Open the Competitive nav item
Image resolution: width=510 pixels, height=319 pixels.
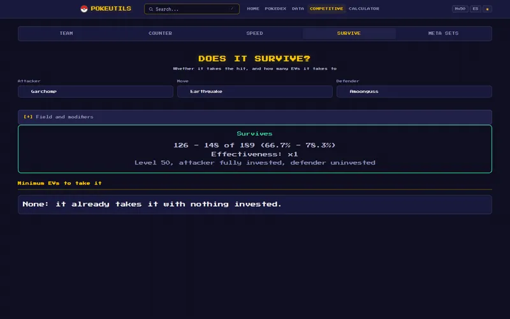click(x=326, y=9)
